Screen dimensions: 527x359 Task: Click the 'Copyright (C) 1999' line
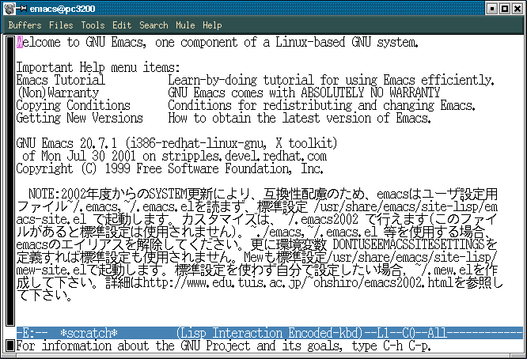[169, 168]
